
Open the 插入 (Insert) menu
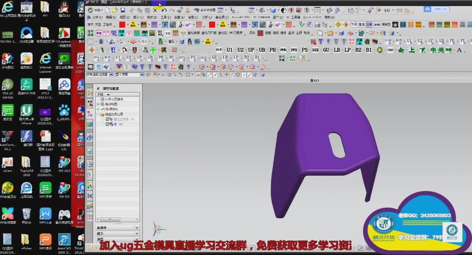[138, 17]
